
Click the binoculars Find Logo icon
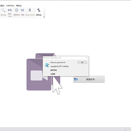point(10,10)
